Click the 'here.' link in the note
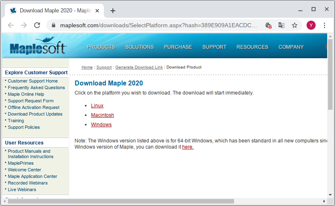 188,147
